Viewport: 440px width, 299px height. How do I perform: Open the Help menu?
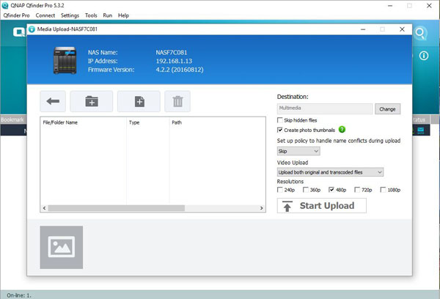coord(123,15)
